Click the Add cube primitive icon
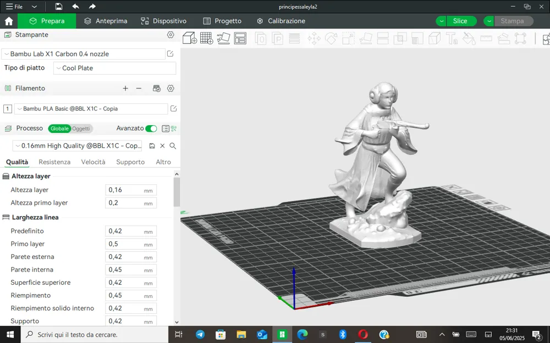The image size is (550, 343). [x=189, y=38]
